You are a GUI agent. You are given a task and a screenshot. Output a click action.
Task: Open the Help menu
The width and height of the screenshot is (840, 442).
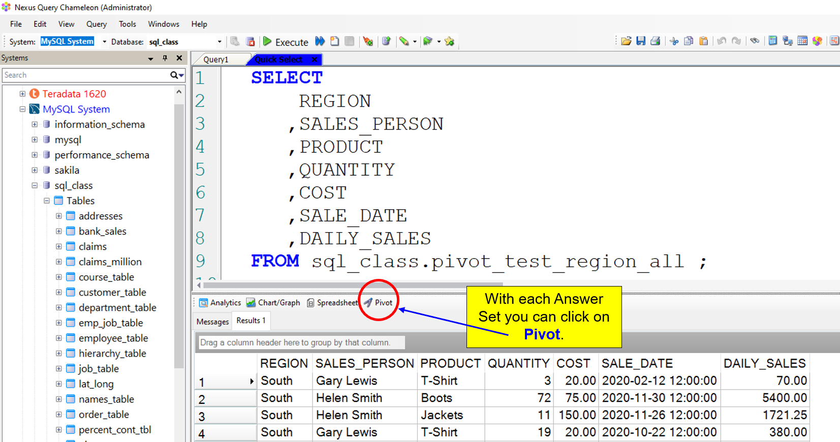[x=199, y=24]
